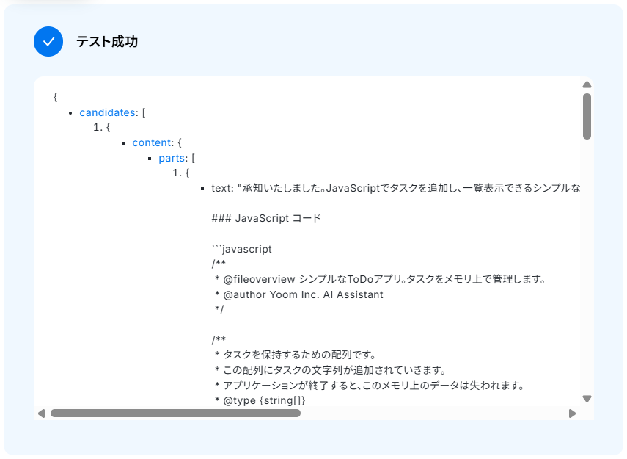Click the horizontal scrollbar thumb

click(175, 413)
